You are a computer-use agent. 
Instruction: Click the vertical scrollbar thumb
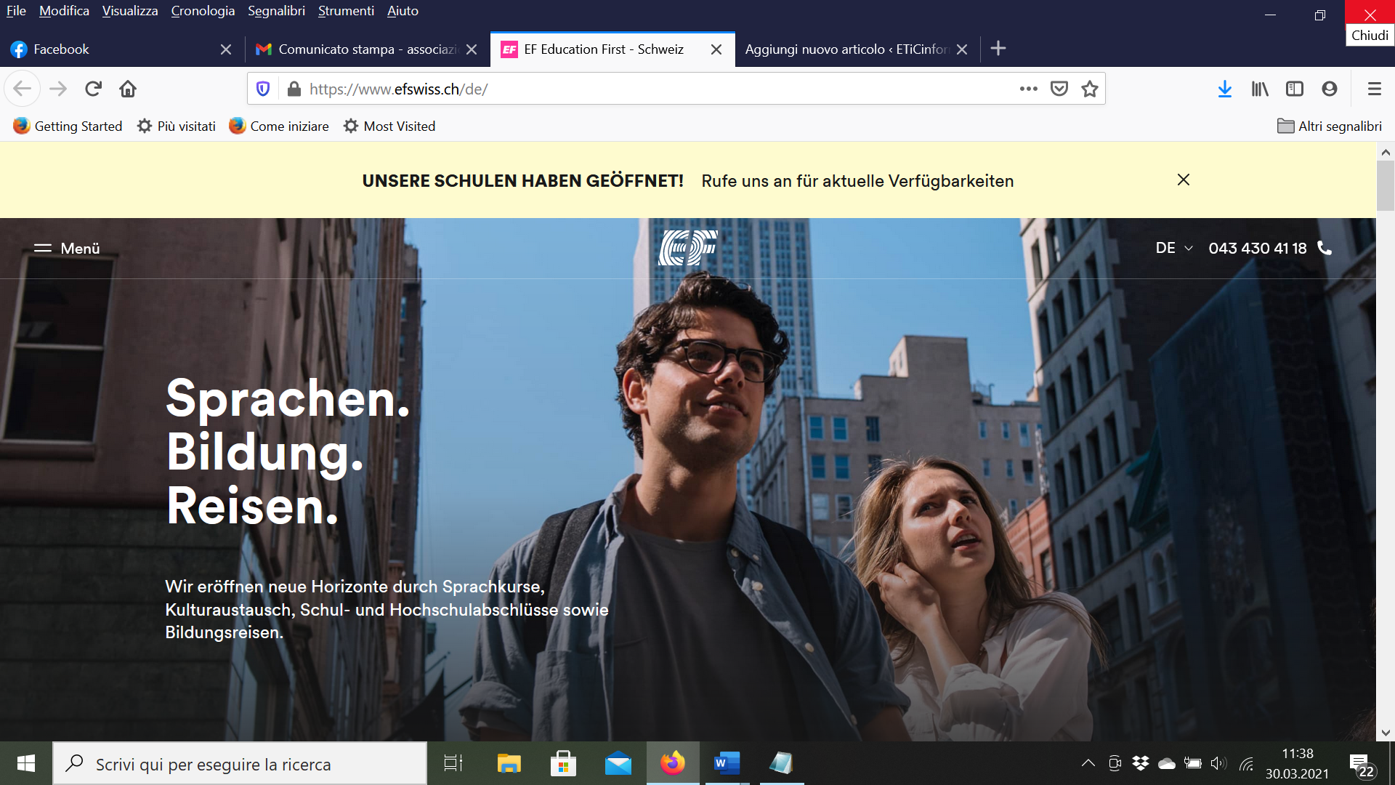point(1386,186)
